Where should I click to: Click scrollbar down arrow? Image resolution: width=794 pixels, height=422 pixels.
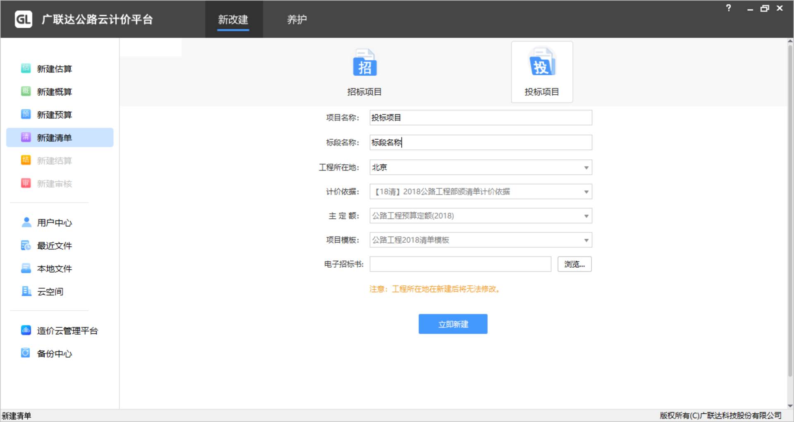[790, 406]
